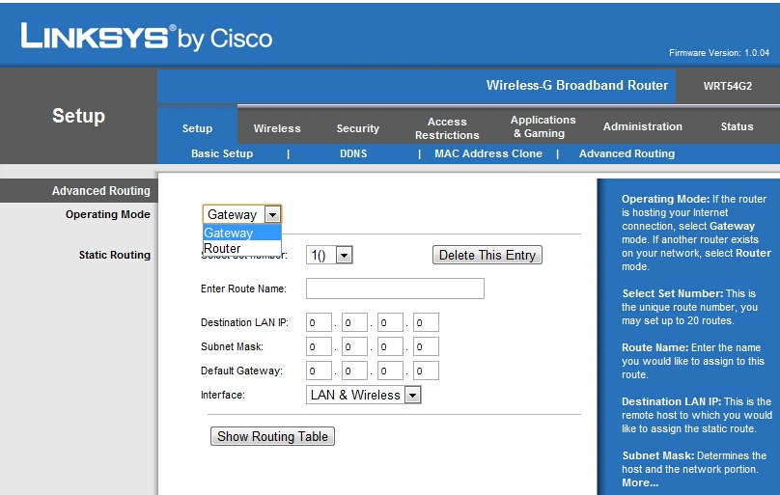Open Applications & Gaming tab
Screen dimensions: 780x495
coord(543,126)
